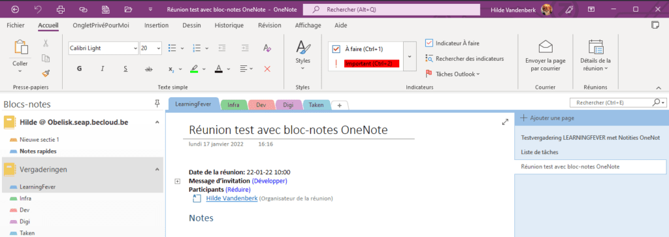Select Nieuwe sectie 1 in the notebook list
The width and height of the screenshot is (669, 237).
(39, 139)
